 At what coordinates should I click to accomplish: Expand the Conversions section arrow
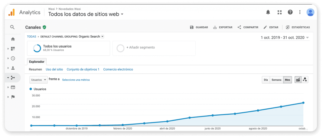[x=8, y=97]
